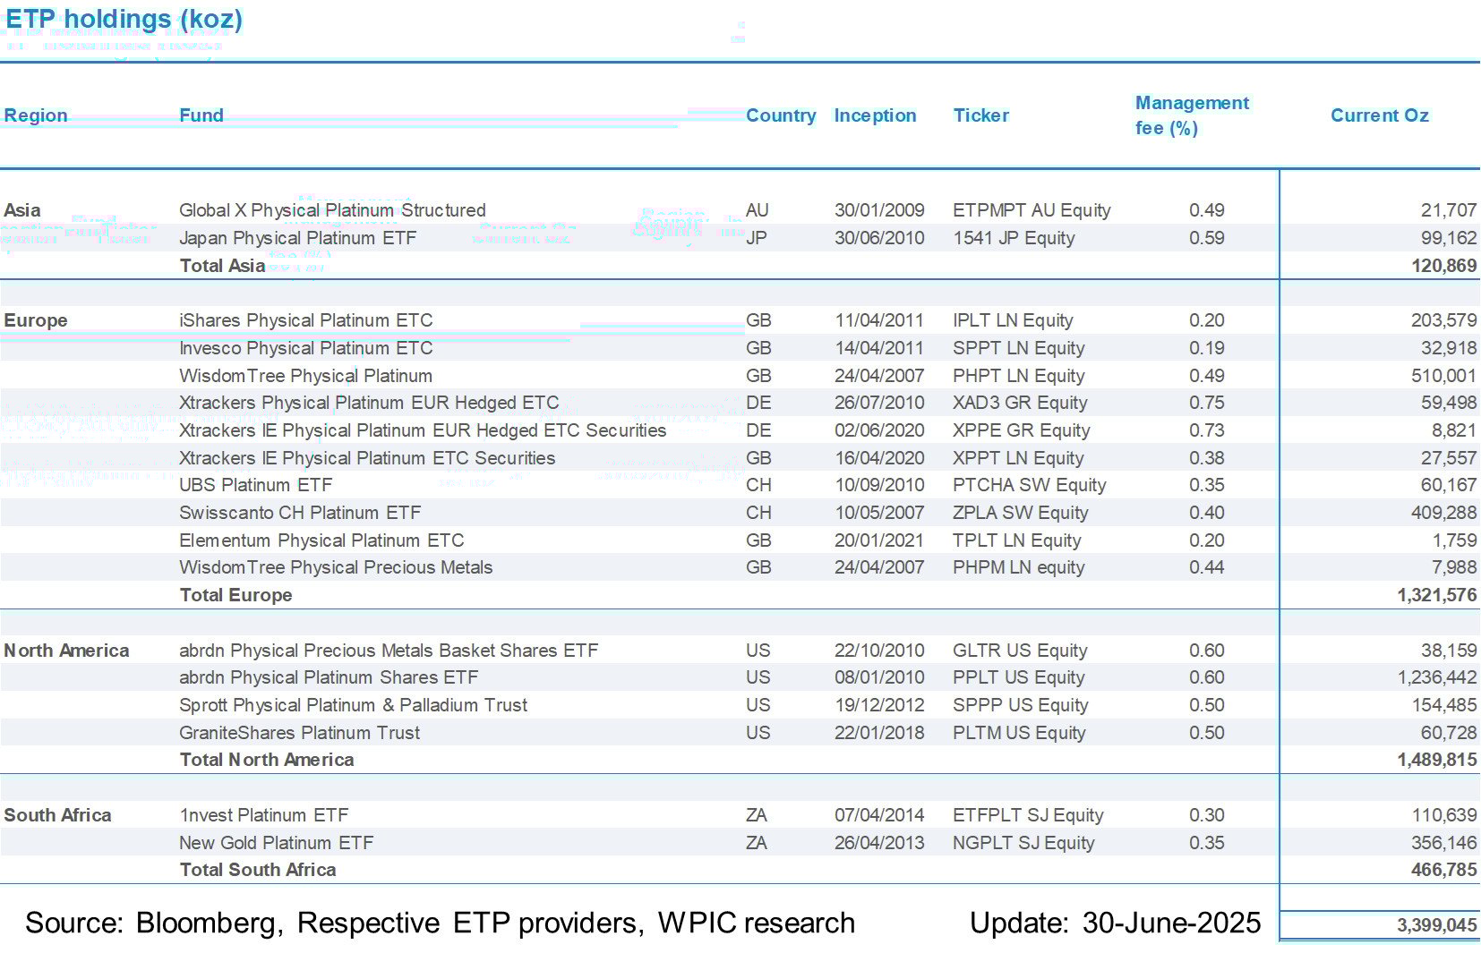Click the 'ETFPLT SJ Equity' ticker
1481x970 pixels.
[1028, 815]
